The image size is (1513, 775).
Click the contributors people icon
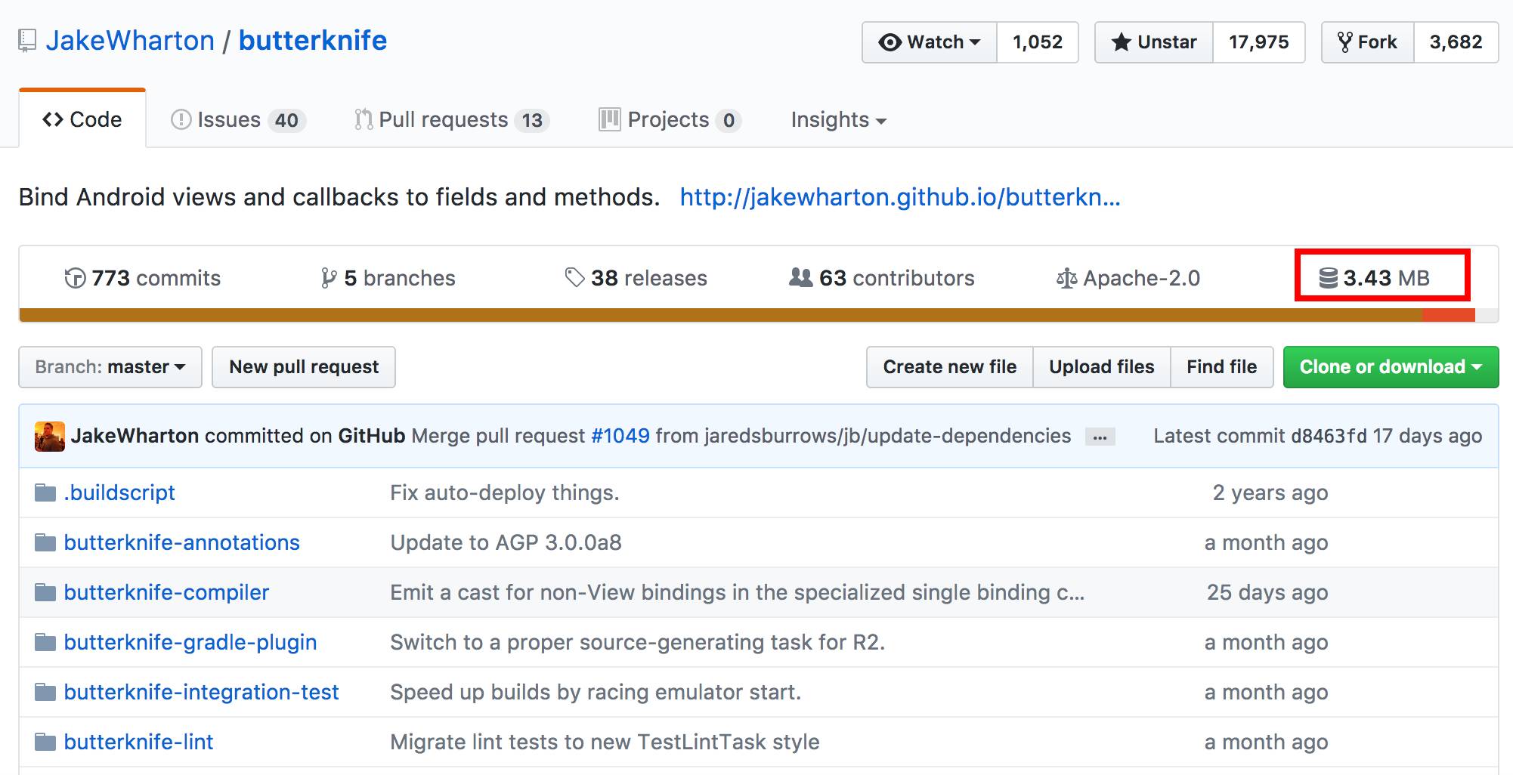[x=800, y=278]
